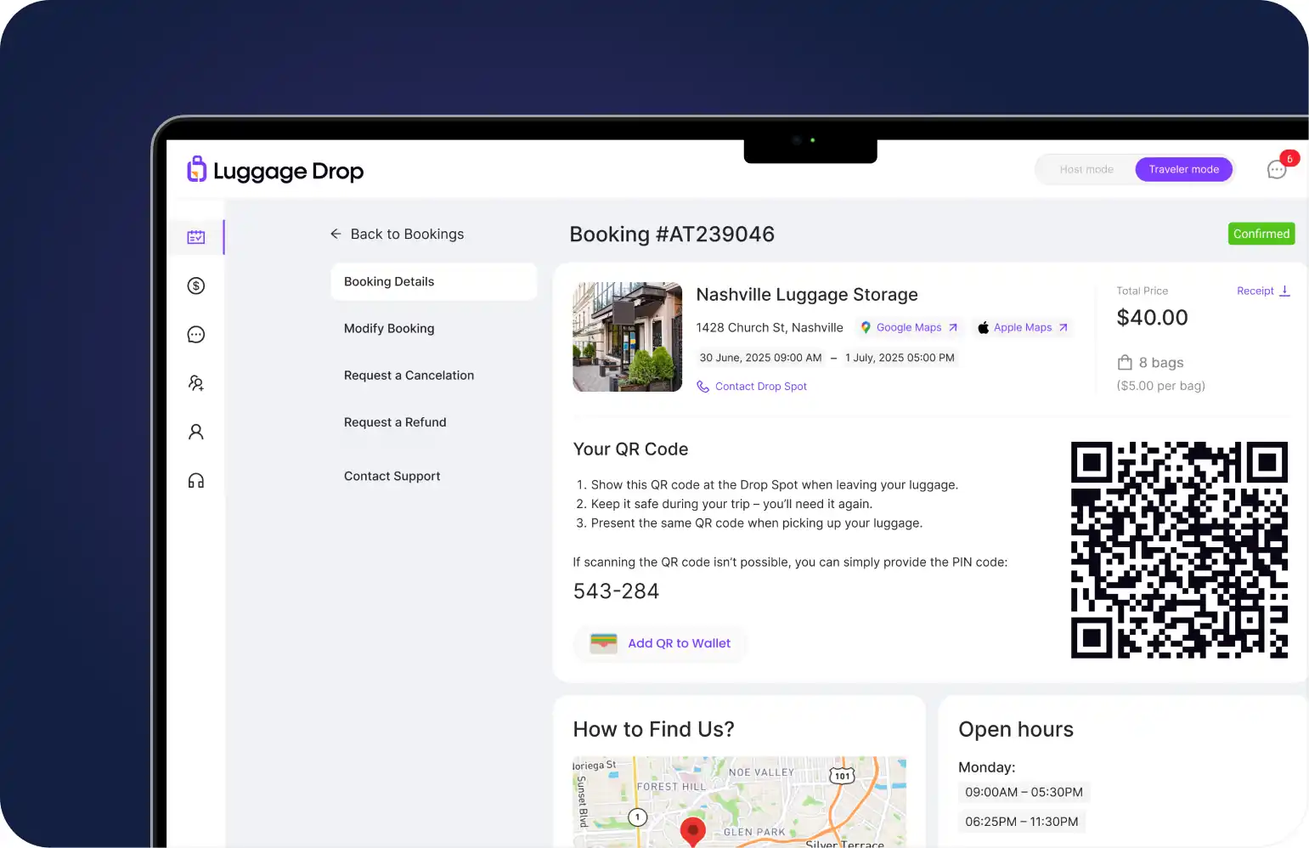
Task: Click the Nashville Luggage Storage title
Action: (x=807, y=295)
